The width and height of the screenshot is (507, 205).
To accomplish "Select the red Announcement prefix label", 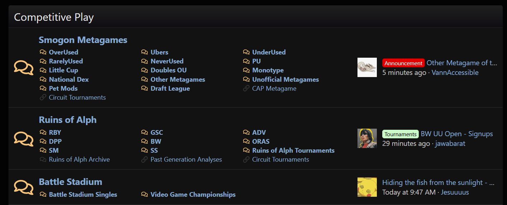I will (403, 63).
